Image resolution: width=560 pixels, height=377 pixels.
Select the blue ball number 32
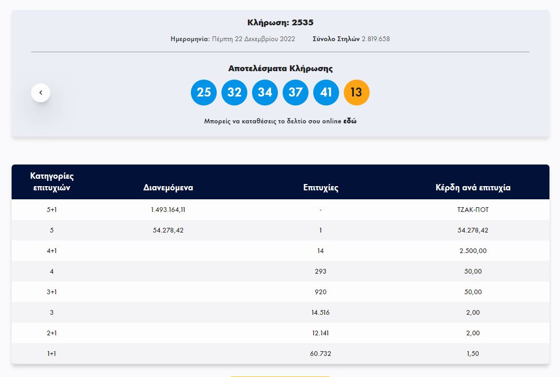pos(234,93)
